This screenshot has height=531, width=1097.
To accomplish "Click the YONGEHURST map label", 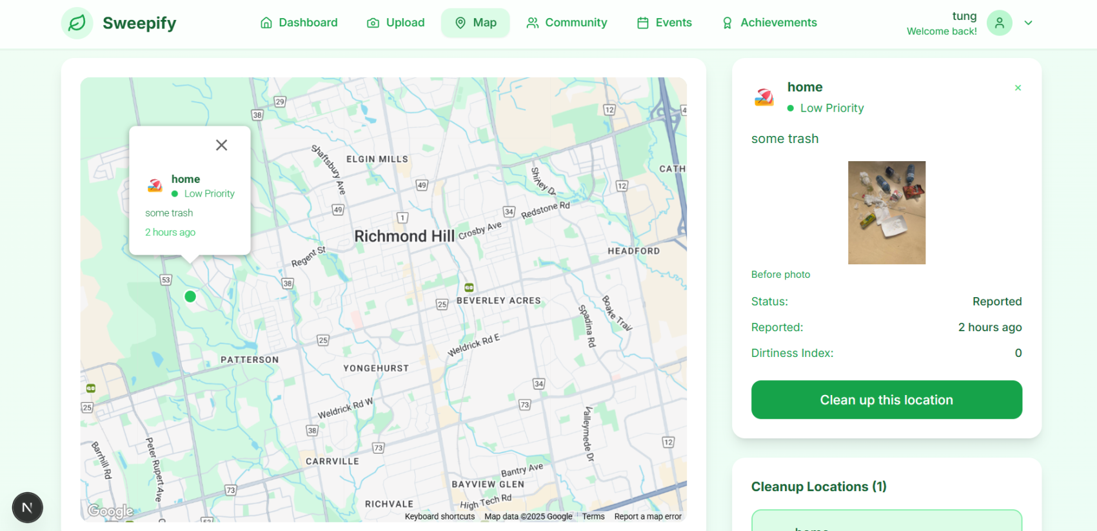I will [376, 369].
